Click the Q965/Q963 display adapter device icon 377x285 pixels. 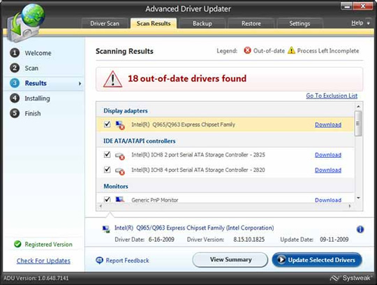[x=120, y=125]
